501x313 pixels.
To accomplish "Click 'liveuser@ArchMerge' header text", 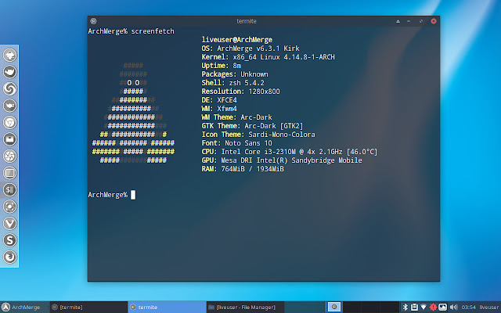I will point(237,40).
